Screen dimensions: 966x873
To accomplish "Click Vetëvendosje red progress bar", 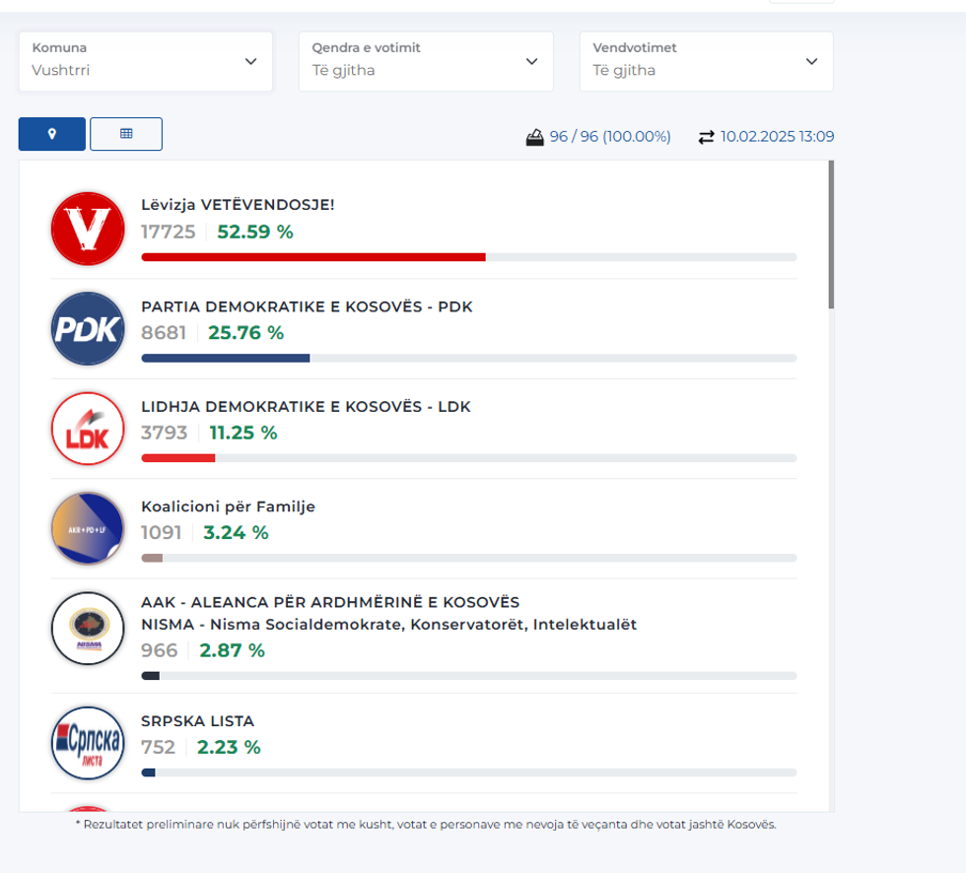I will pyautogui.click(x=313, y=257).
